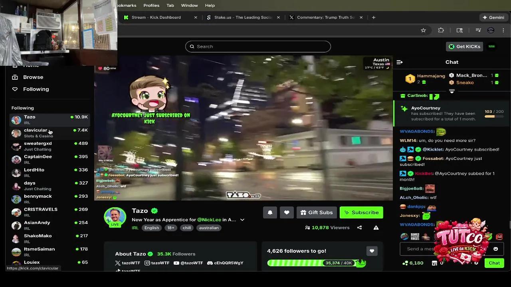
Task: Open the media controls icon in Chrome toolbar
Action: pyautogui.click(x=478, y=30)
